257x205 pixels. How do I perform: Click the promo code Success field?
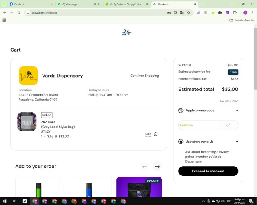[x=208, y=125]
